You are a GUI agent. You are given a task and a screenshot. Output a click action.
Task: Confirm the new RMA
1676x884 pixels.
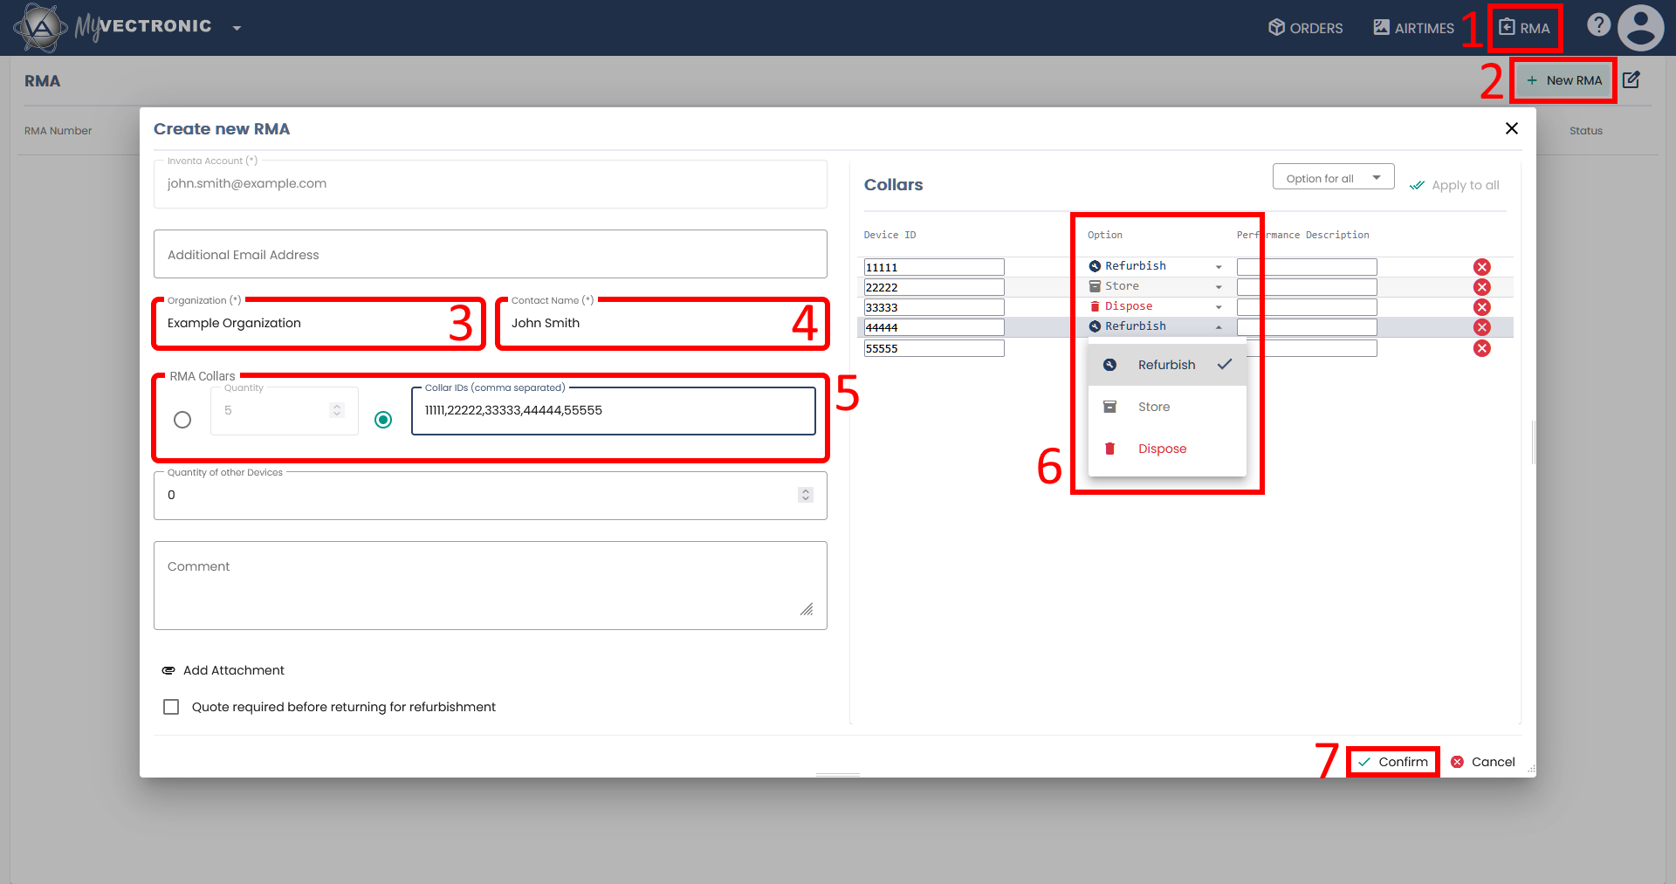[1393, 762]
